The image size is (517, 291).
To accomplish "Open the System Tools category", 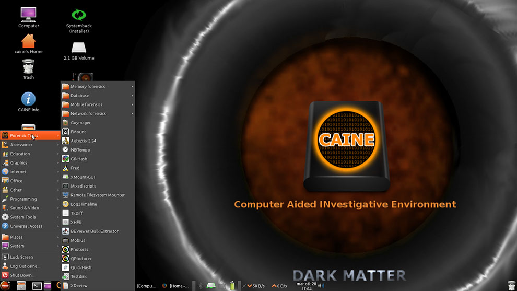I will pyautogui.click(x=30, y=217).
